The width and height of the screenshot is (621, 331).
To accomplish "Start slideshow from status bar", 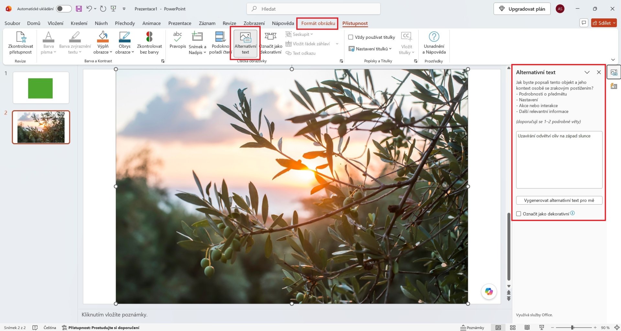I will (542, 327).
